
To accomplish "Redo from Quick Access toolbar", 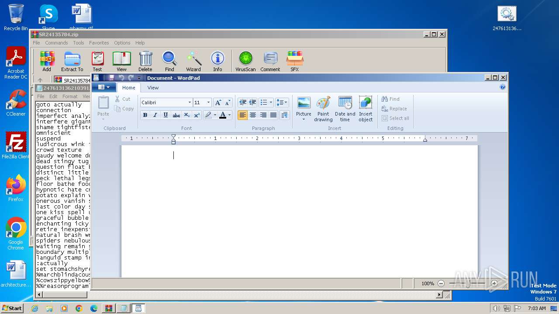I will pyautogui.click(x=131, y=78).
